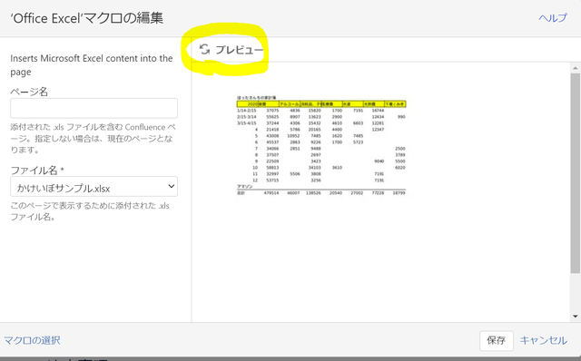Screen dimensions: 581x361
Task: Click the chevron arrow of the file dropdown
Action: [172, 186]
